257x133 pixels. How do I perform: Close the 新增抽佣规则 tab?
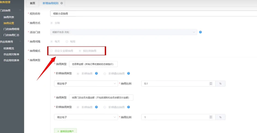(62, 3)
